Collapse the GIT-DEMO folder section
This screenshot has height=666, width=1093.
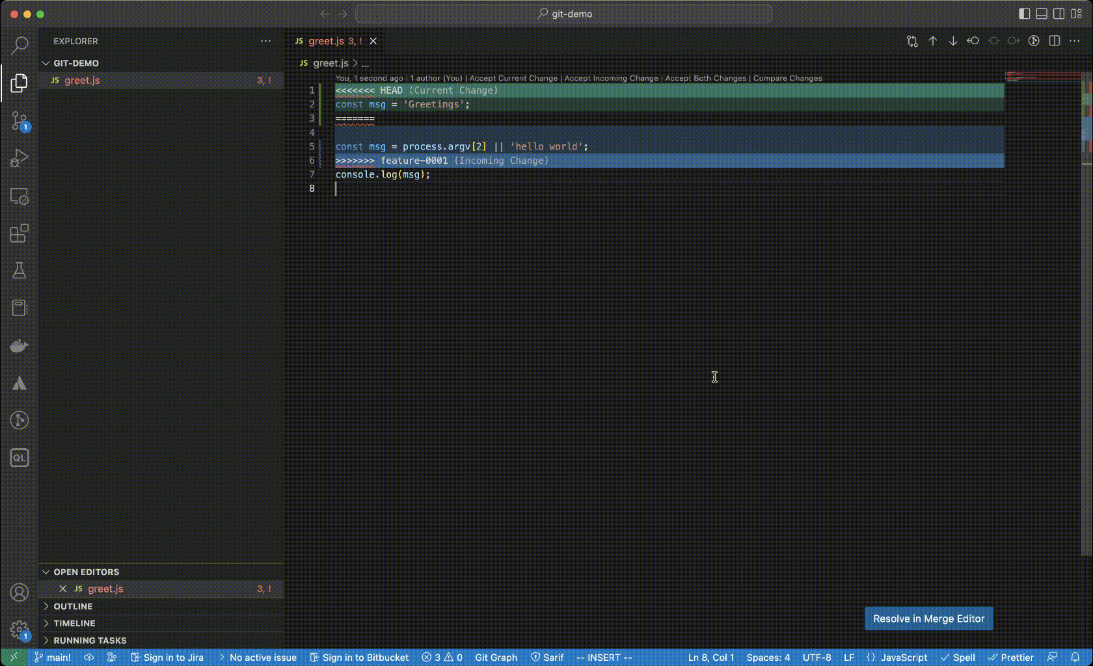[161, 63]
